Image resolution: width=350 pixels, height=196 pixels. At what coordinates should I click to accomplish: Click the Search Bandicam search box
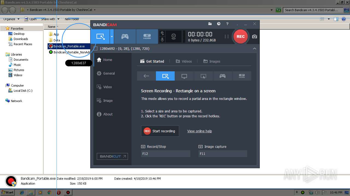313,10
